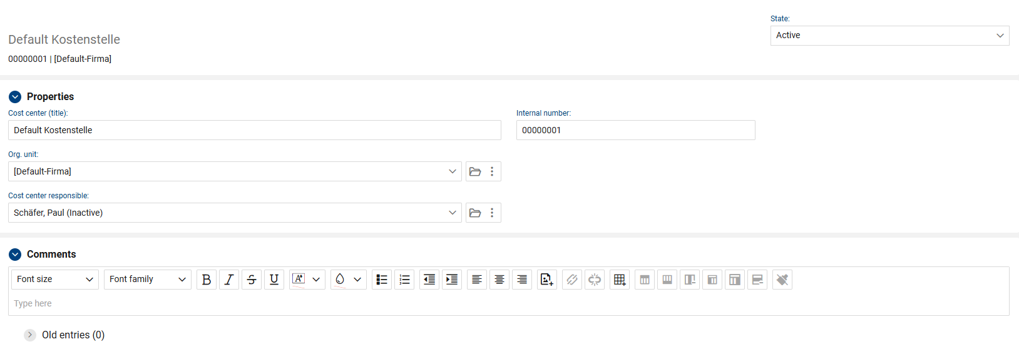
Task: Open more options for Cost center responsible
Action: (492, 213)
